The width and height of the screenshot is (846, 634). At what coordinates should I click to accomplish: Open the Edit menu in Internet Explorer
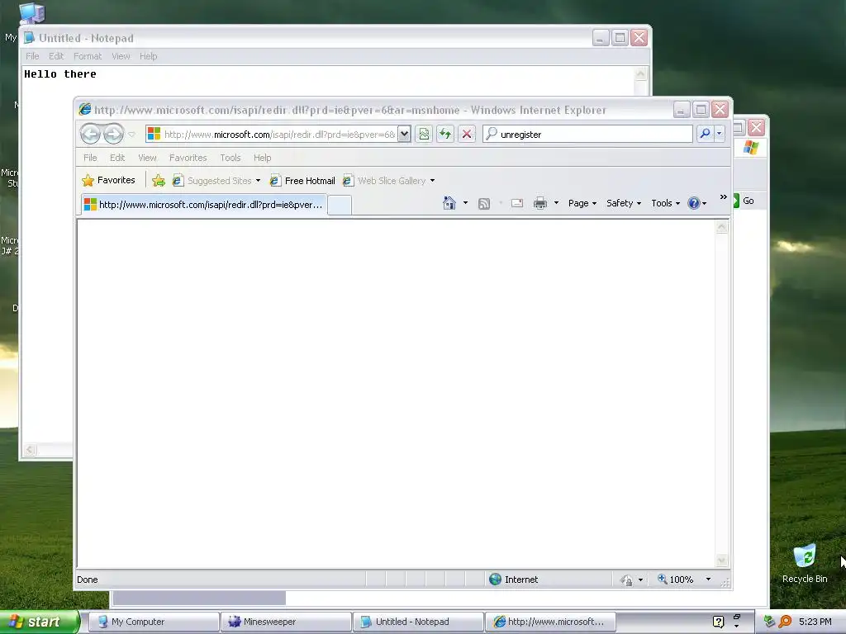(x=117, y=158)
